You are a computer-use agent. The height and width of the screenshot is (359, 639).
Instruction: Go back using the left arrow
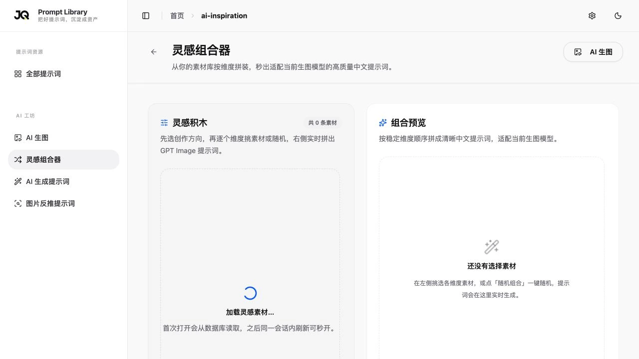coord(154,52)
